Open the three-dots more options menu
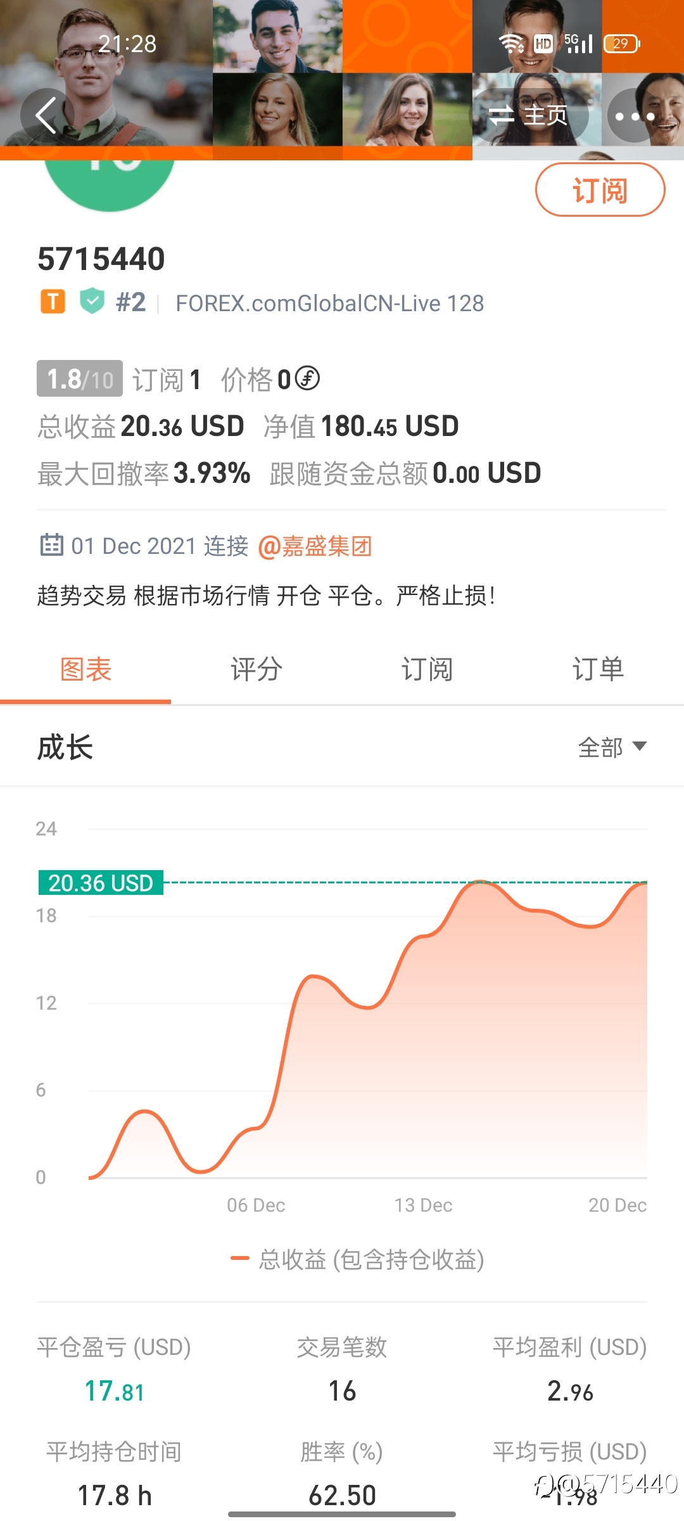This screenshot has height=1521, width=684. (x=635, y=116)
